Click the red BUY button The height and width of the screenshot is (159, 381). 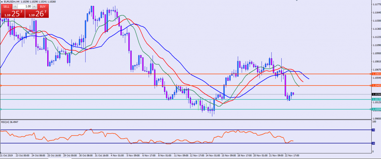coord(43,7)
